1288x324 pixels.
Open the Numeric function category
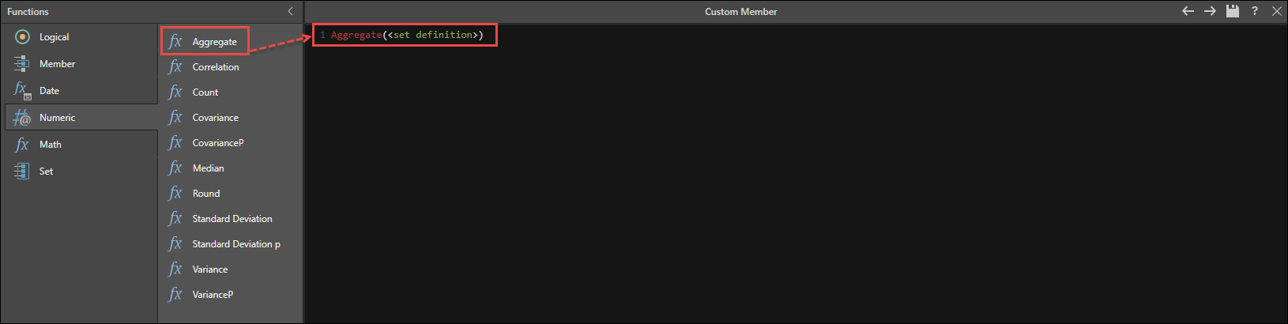pos(57,118)
